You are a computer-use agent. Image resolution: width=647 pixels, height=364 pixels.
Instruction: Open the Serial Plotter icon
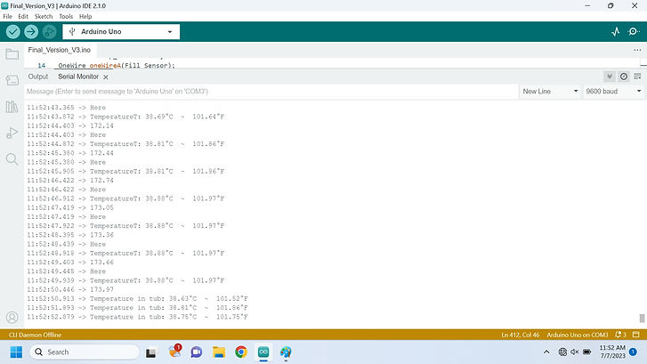point(616,32)
